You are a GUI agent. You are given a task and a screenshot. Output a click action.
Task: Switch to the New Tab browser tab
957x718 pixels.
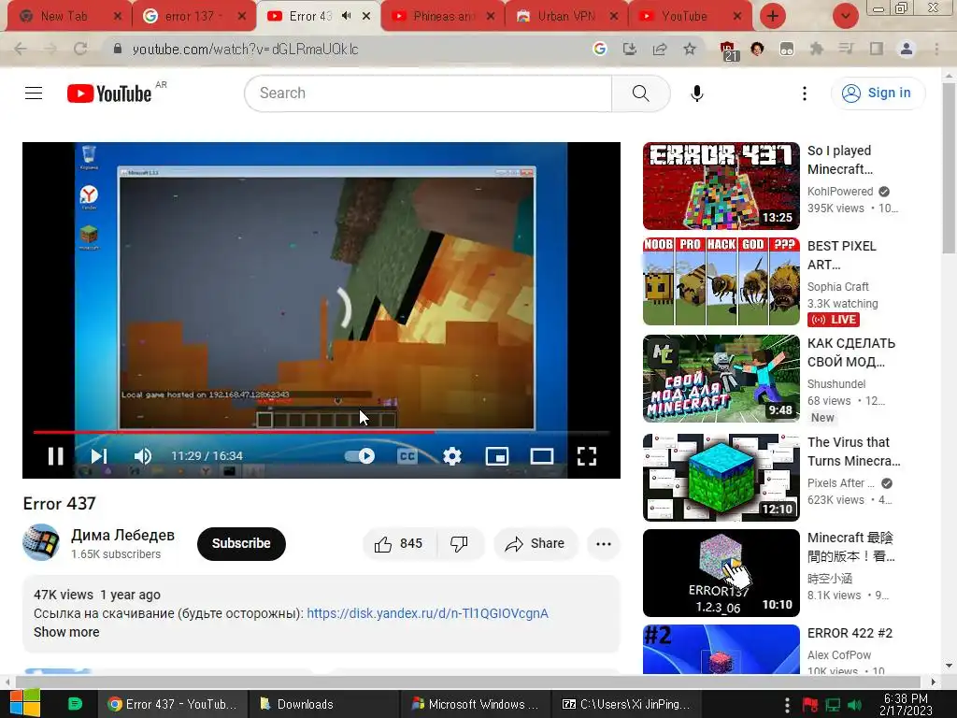[64, 17]
